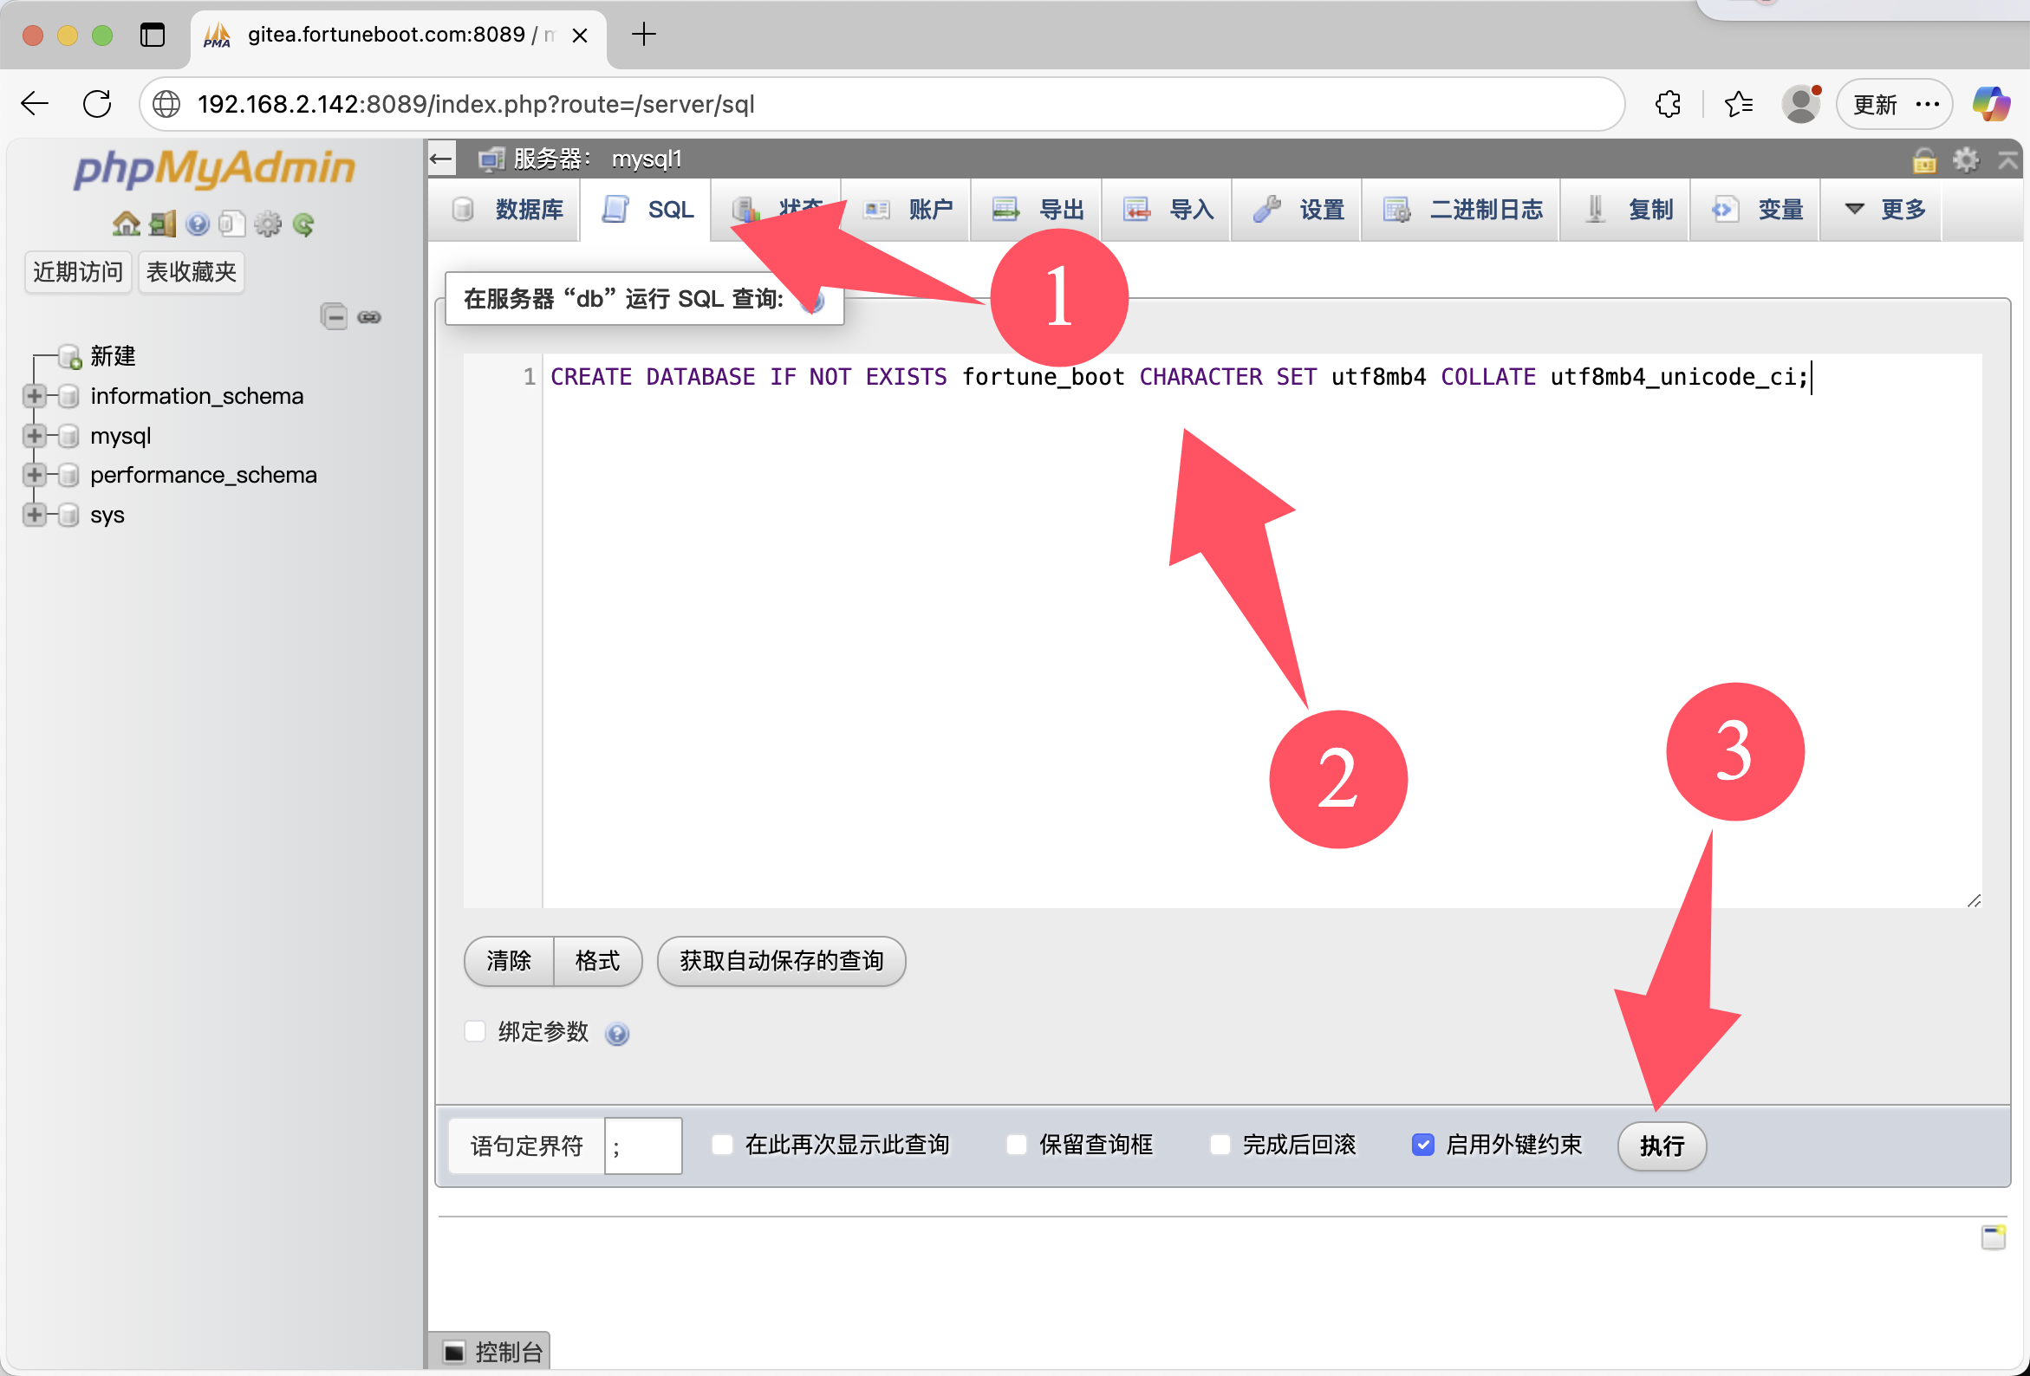Click the 获取自动保存的查询 button
The image size is (2030, 1376).
tap(781, 961)
